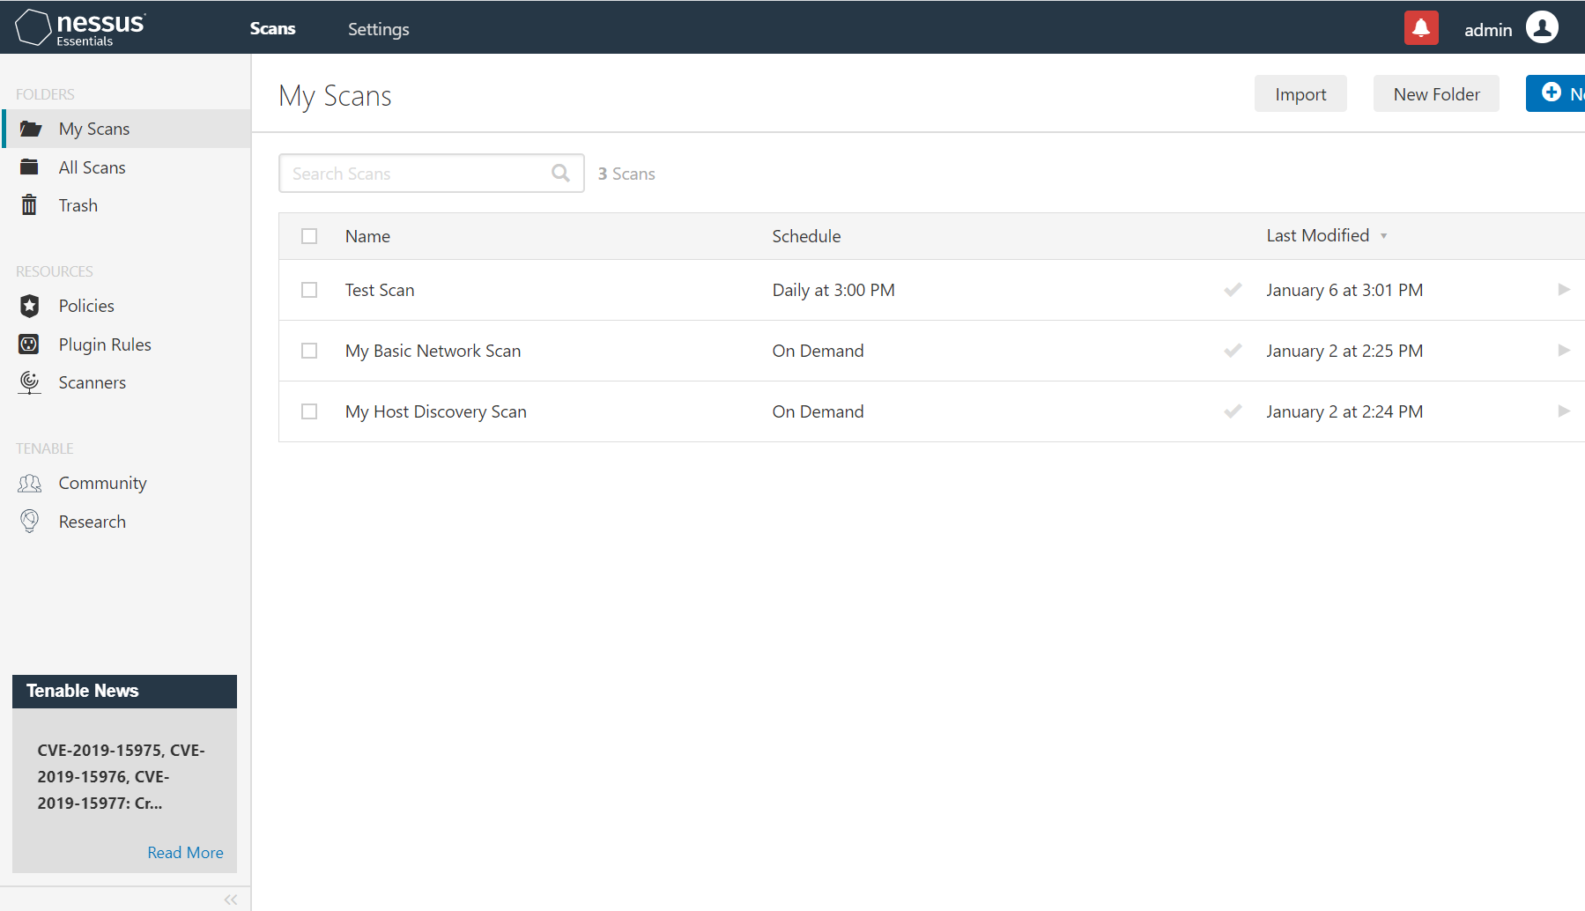Click the Trash bin icon

(29, 205)
